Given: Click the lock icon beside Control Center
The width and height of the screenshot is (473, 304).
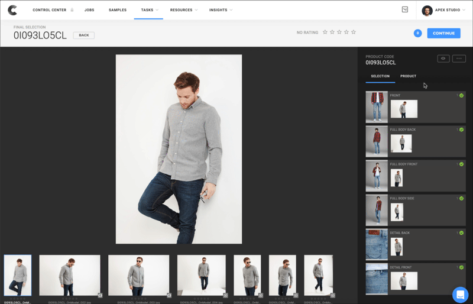Looking at the screenshot, I should 72,10.
